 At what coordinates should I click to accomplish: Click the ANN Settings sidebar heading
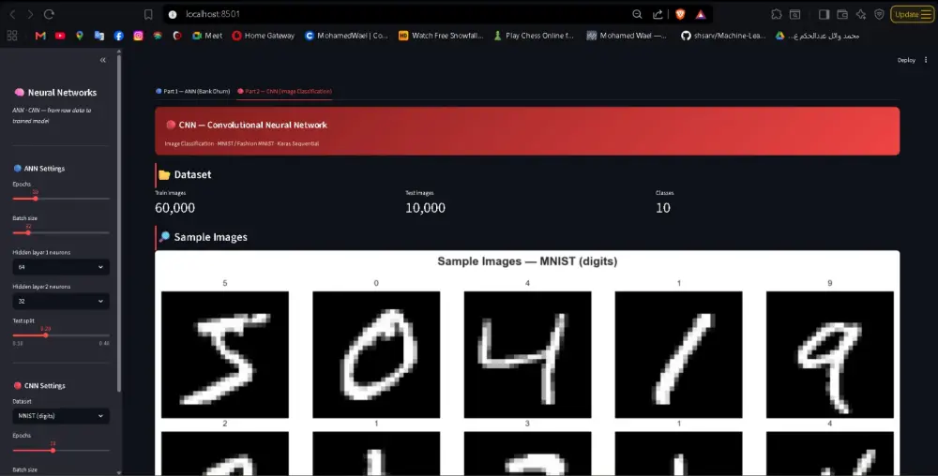coord(44,169)
